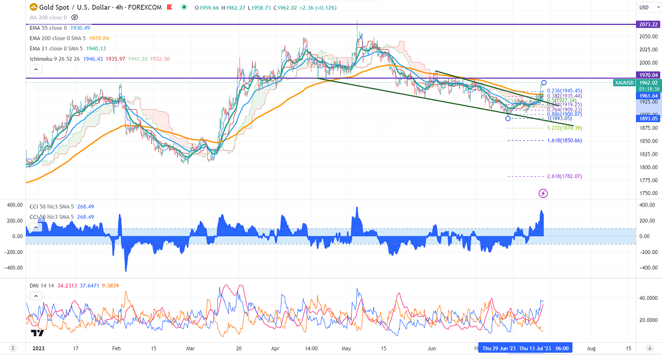The height and width of the screenshot is (355, 662).
Task: Click the high price H1962.27
Action: tap(233, 8)
